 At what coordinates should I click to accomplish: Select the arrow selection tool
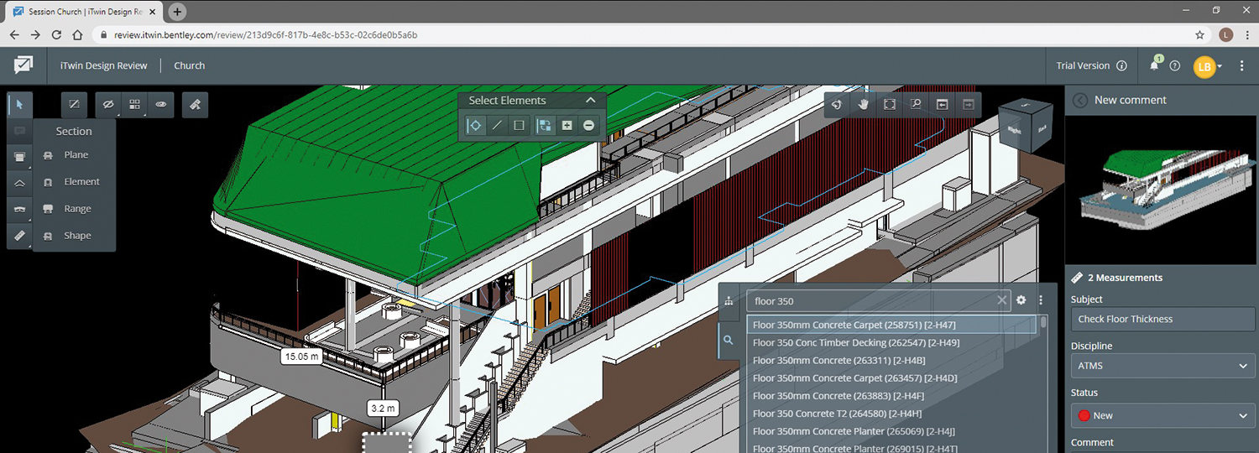pyautogui.click(x=19, y=105)
